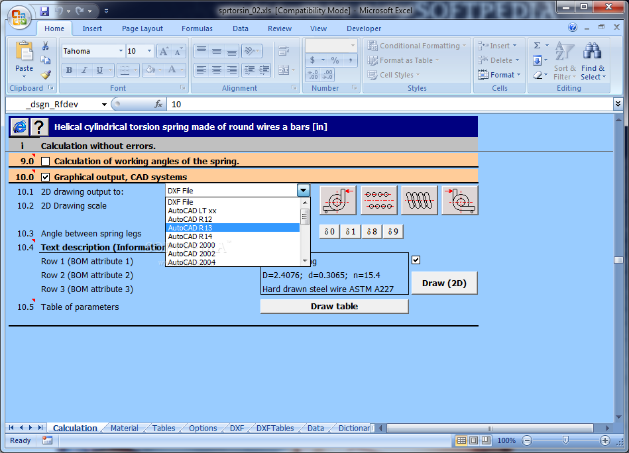Viewport: 629px width, 453px height.
Task: Click the δ0 angle button
Action: click(x=329, y=232)
